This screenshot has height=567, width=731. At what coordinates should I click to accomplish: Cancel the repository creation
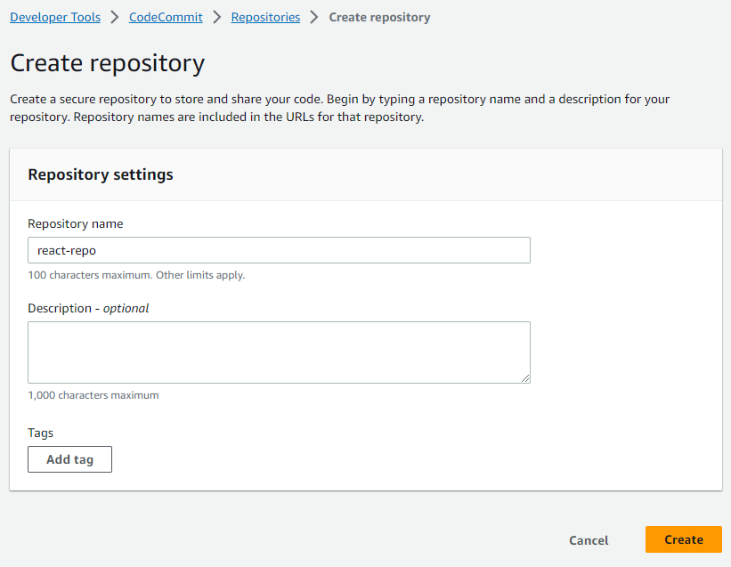coord(589,540)
